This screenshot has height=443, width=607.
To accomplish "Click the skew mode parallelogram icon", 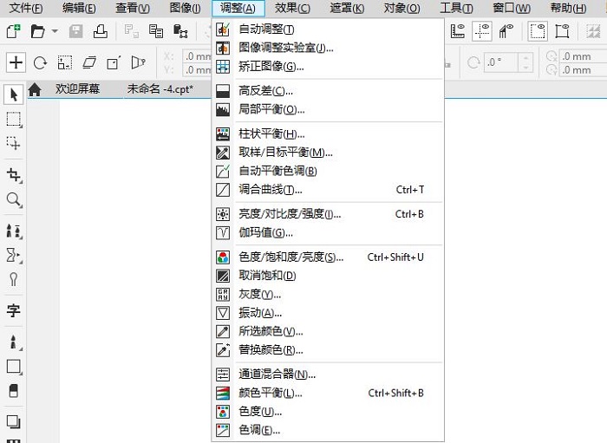I will point(89,62).
